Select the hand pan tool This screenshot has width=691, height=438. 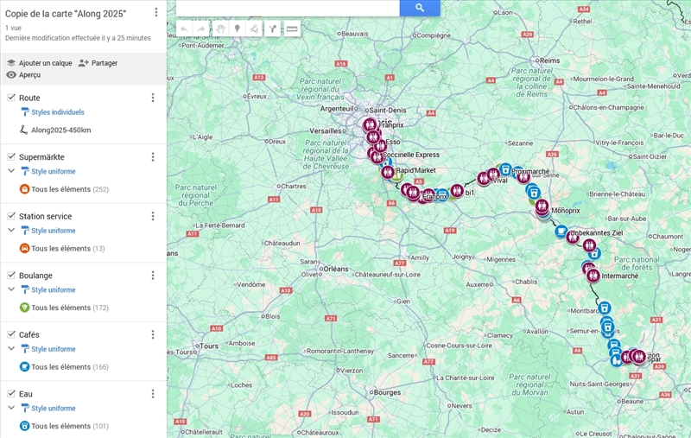click(x=220, y=29)
